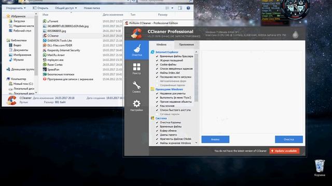Sort by Дата изменения column
The width and height of the screenshot is (332, 186).
pos(113,15)
